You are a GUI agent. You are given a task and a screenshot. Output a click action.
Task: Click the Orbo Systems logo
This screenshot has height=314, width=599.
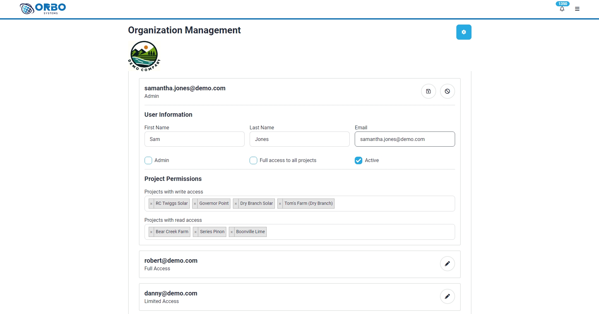pyautogui.click(x=43, y=8)
